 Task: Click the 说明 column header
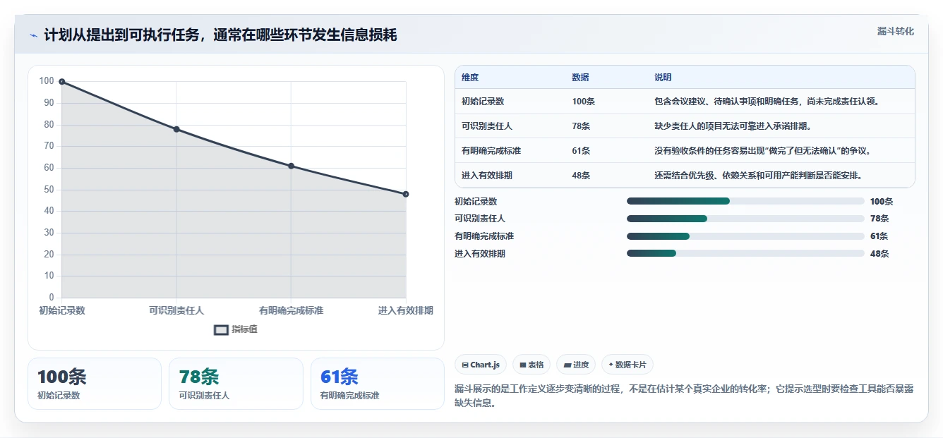pos(663,78)
